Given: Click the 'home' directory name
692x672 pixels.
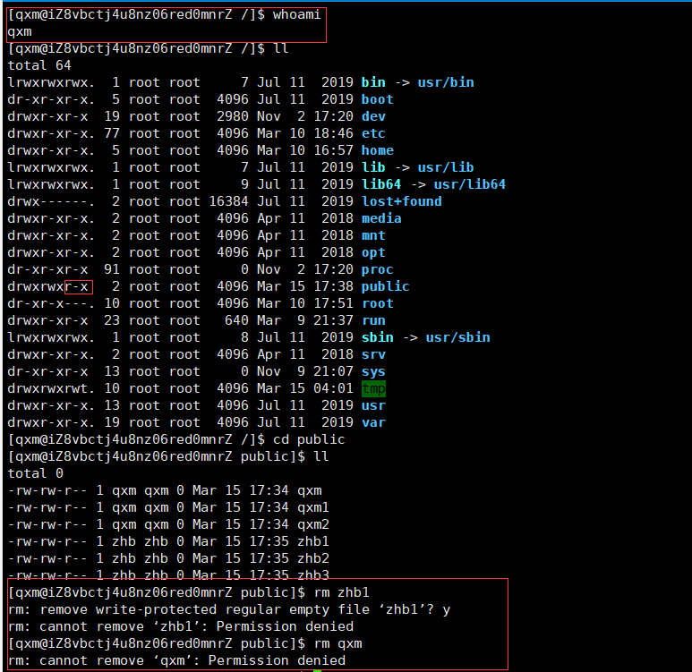Looking at the screenshot, I should (x=378, y=150).
